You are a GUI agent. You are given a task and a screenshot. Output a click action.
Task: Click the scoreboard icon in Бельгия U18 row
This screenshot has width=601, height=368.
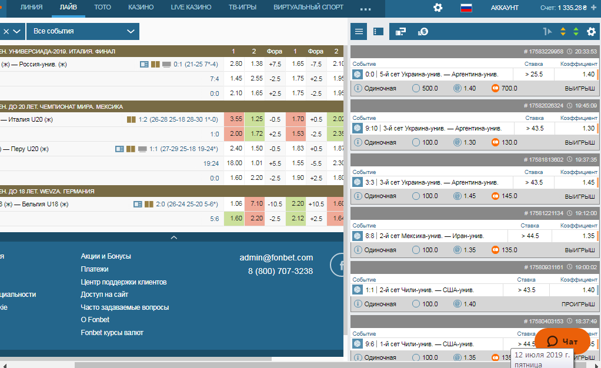pos(149,205)
